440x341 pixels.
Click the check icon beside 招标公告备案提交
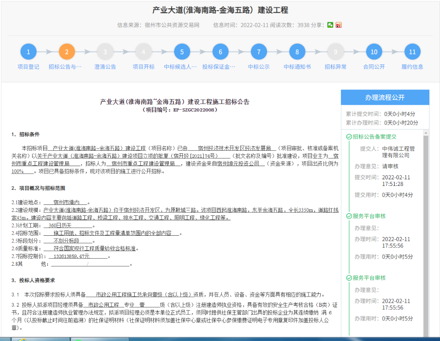(x=349, y=137)
